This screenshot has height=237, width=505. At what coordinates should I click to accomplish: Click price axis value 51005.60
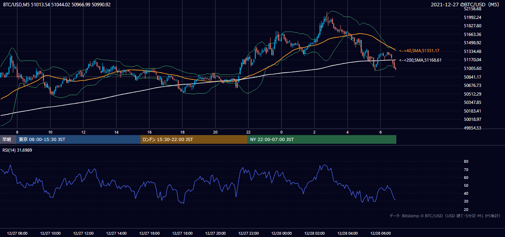click(x=472, y=68)
